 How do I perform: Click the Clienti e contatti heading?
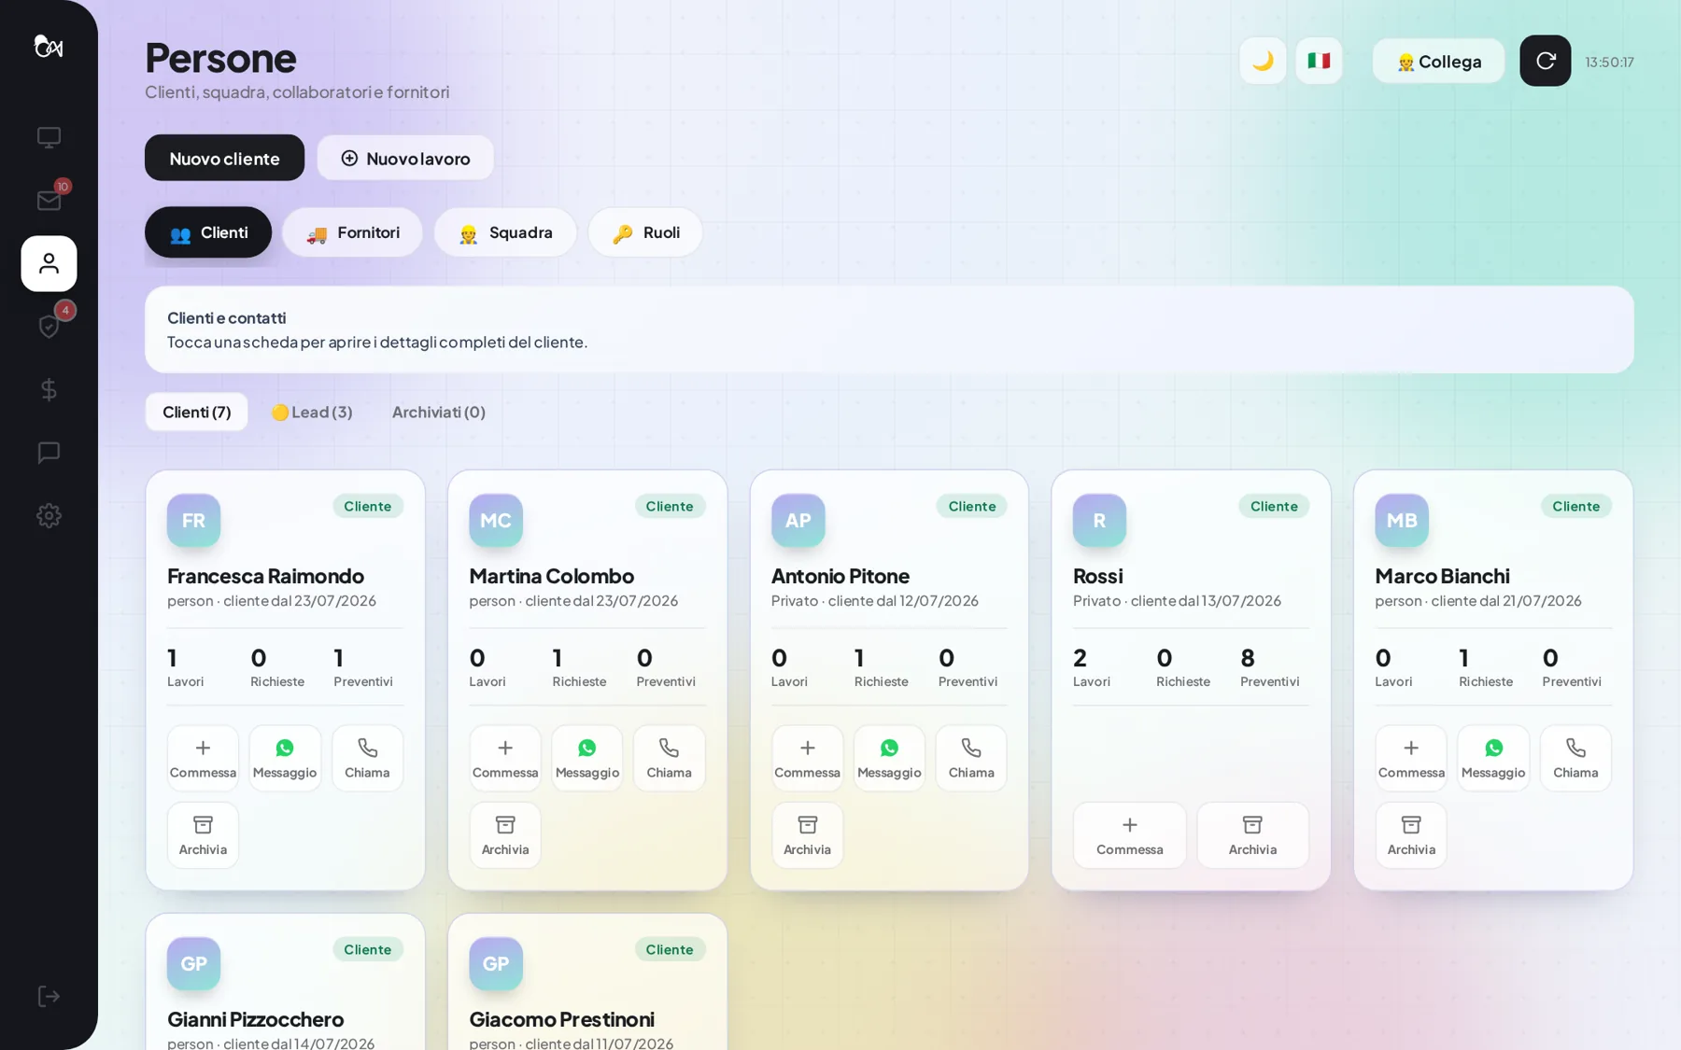click(227, 317)
